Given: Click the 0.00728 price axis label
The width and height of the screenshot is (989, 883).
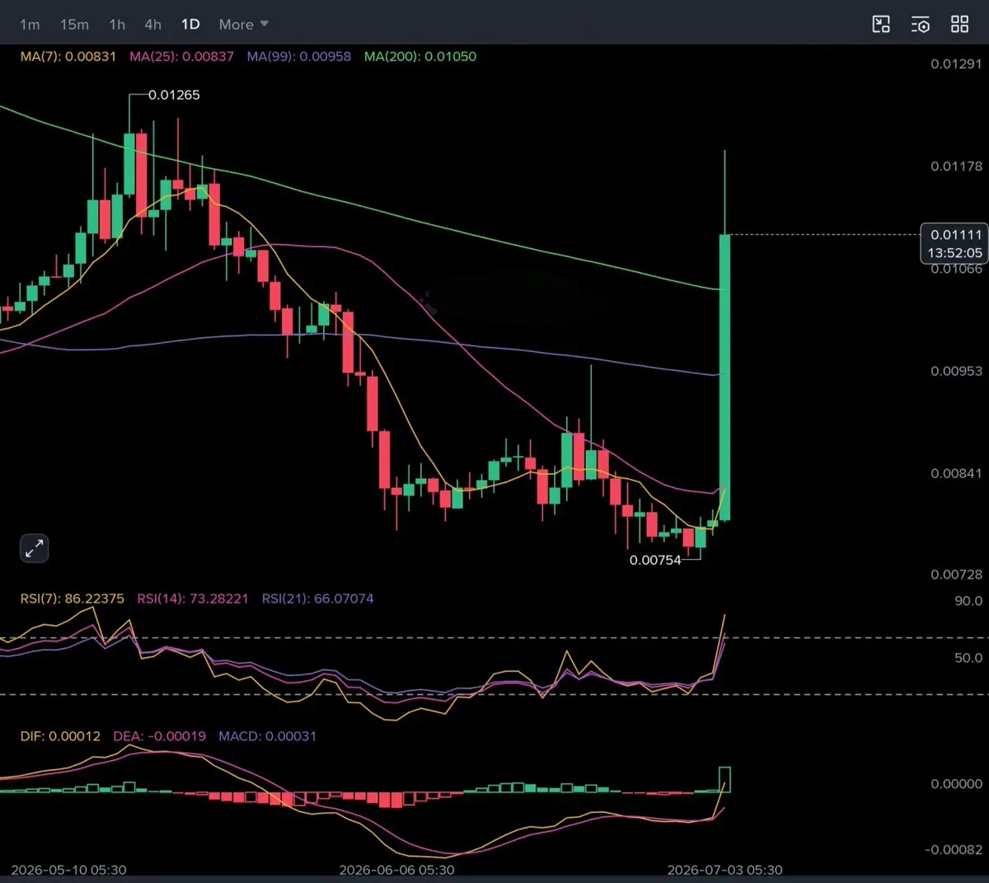Looking at the screenshot, I should point(956,575).
